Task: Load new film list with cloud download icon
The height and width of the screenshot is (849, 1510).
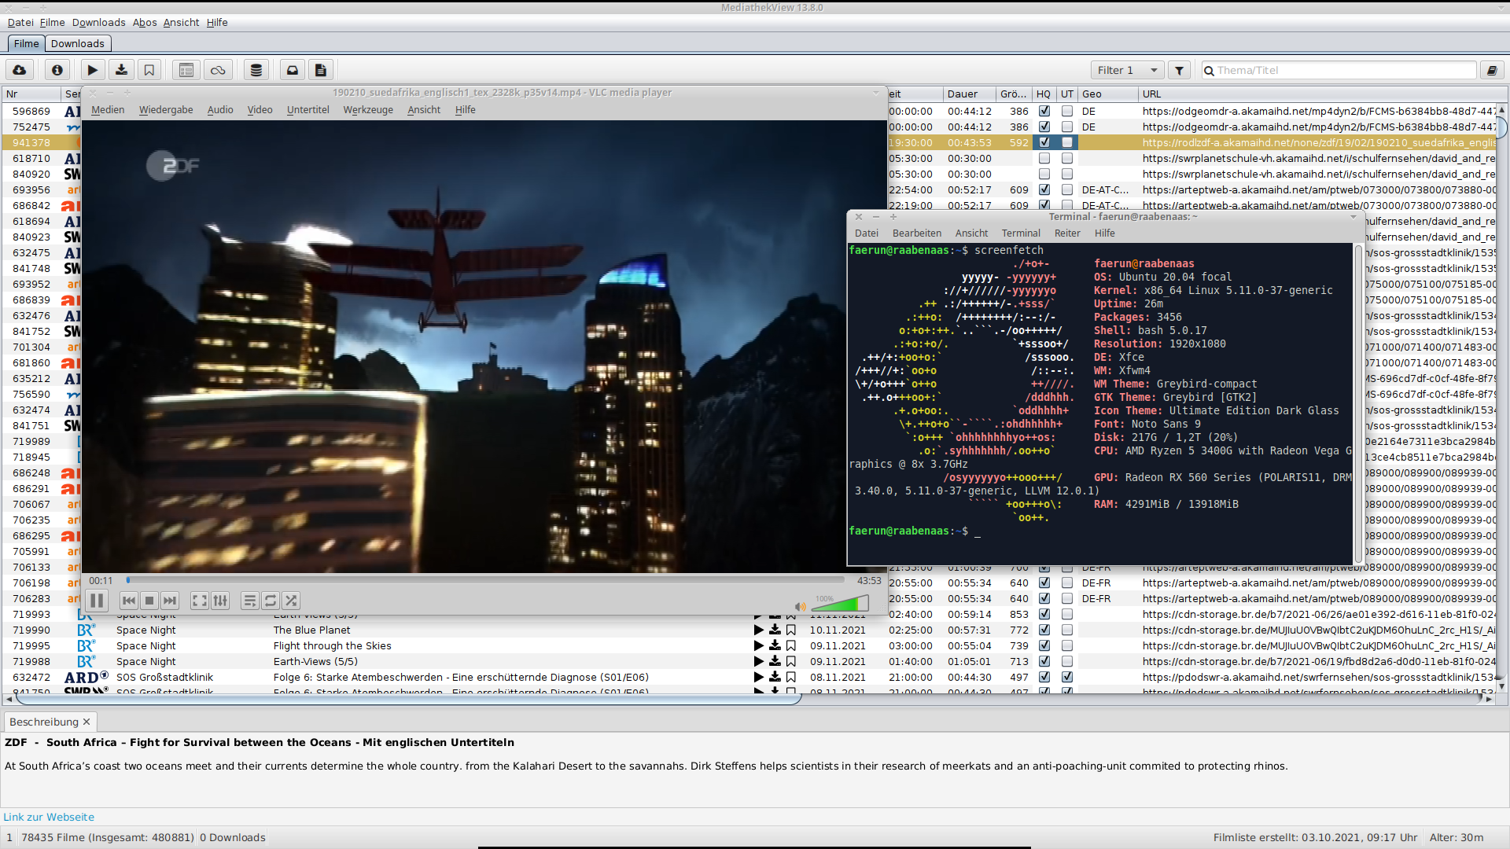Action: 20,71
